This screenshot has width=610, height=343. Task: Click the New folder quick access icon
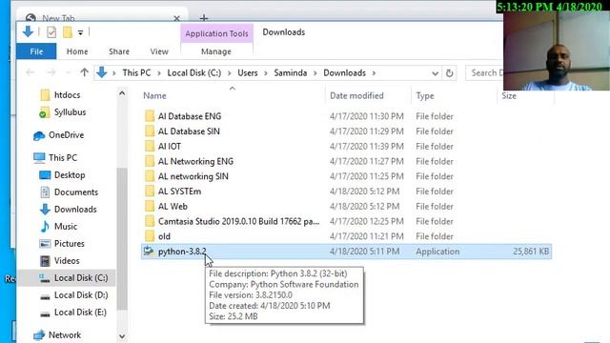pos(68,32)
